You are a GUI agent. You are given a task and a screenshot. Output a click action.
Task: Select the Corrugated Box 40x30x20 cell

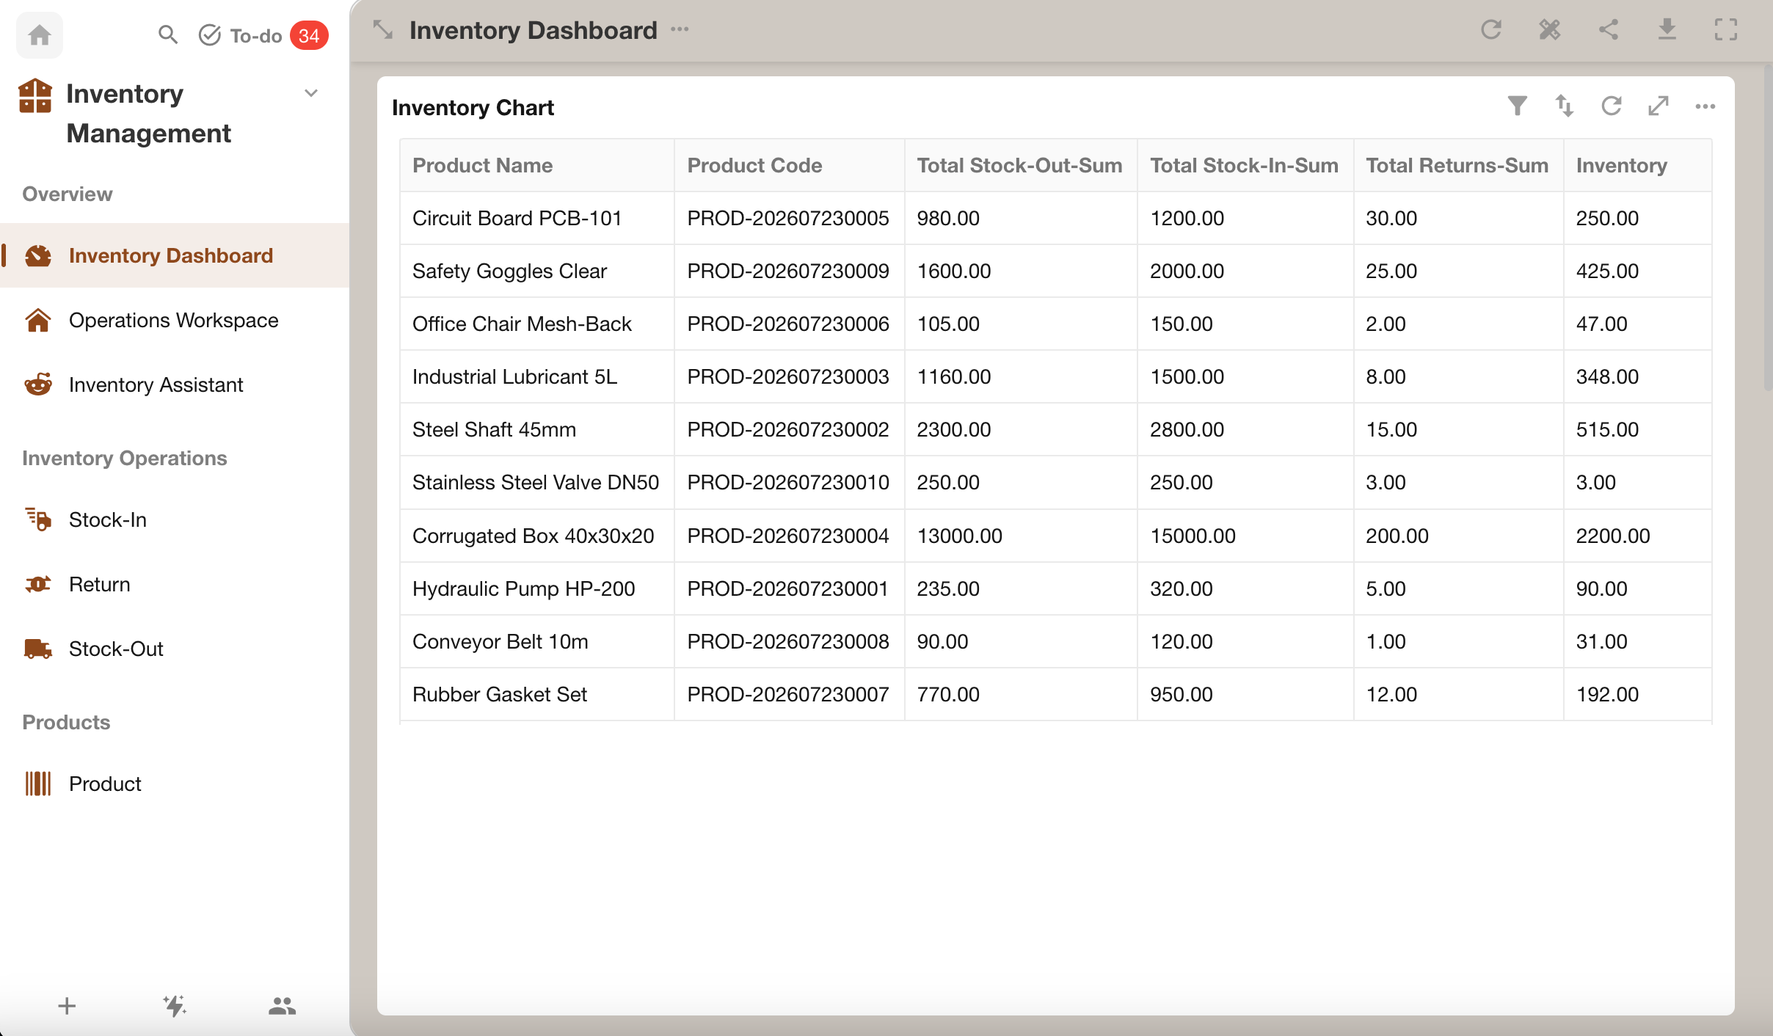pos(537,536)
